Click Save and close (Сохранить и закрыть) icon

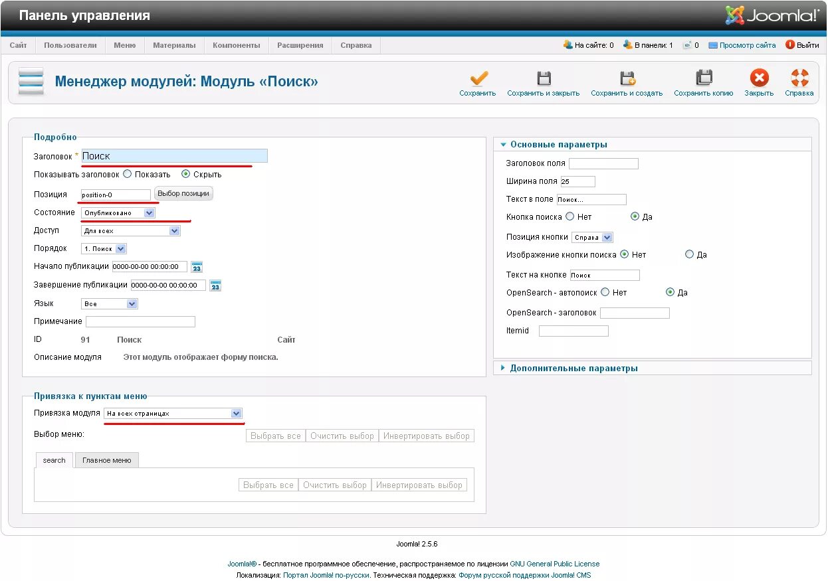coord(544,78)
